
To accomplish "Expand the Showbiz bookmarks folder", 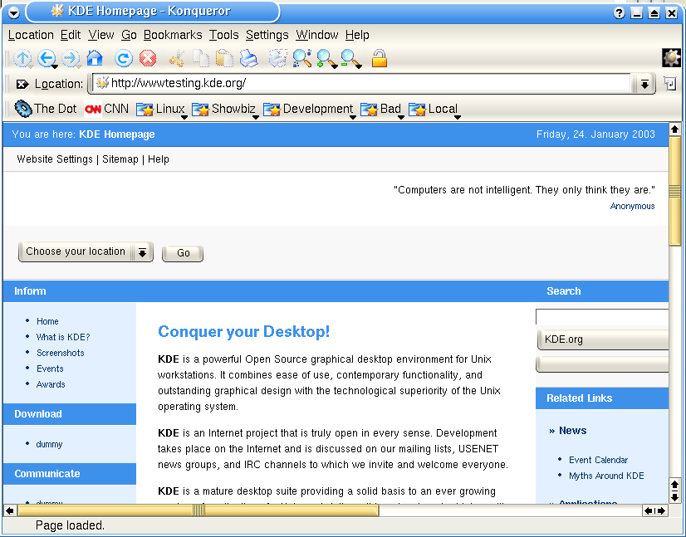I will pyautogui.click(x=225, y=109).
